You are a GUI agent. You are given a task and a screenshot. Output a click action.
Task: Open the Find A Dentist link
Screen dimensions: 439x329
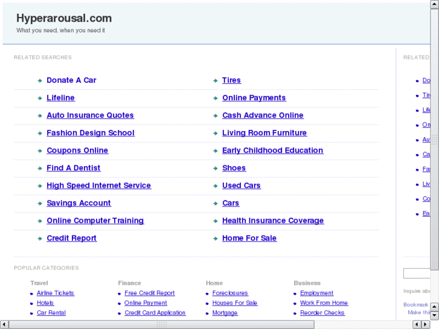73,168
